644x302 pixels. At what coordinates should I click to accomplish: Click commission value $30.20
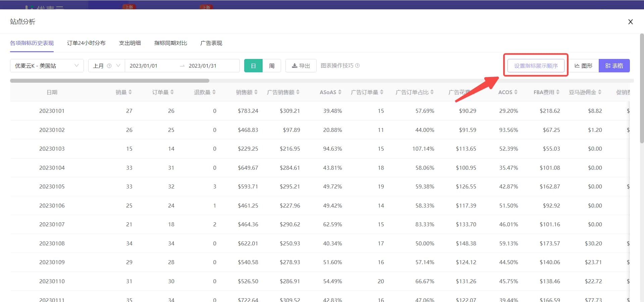pos(593,243)
